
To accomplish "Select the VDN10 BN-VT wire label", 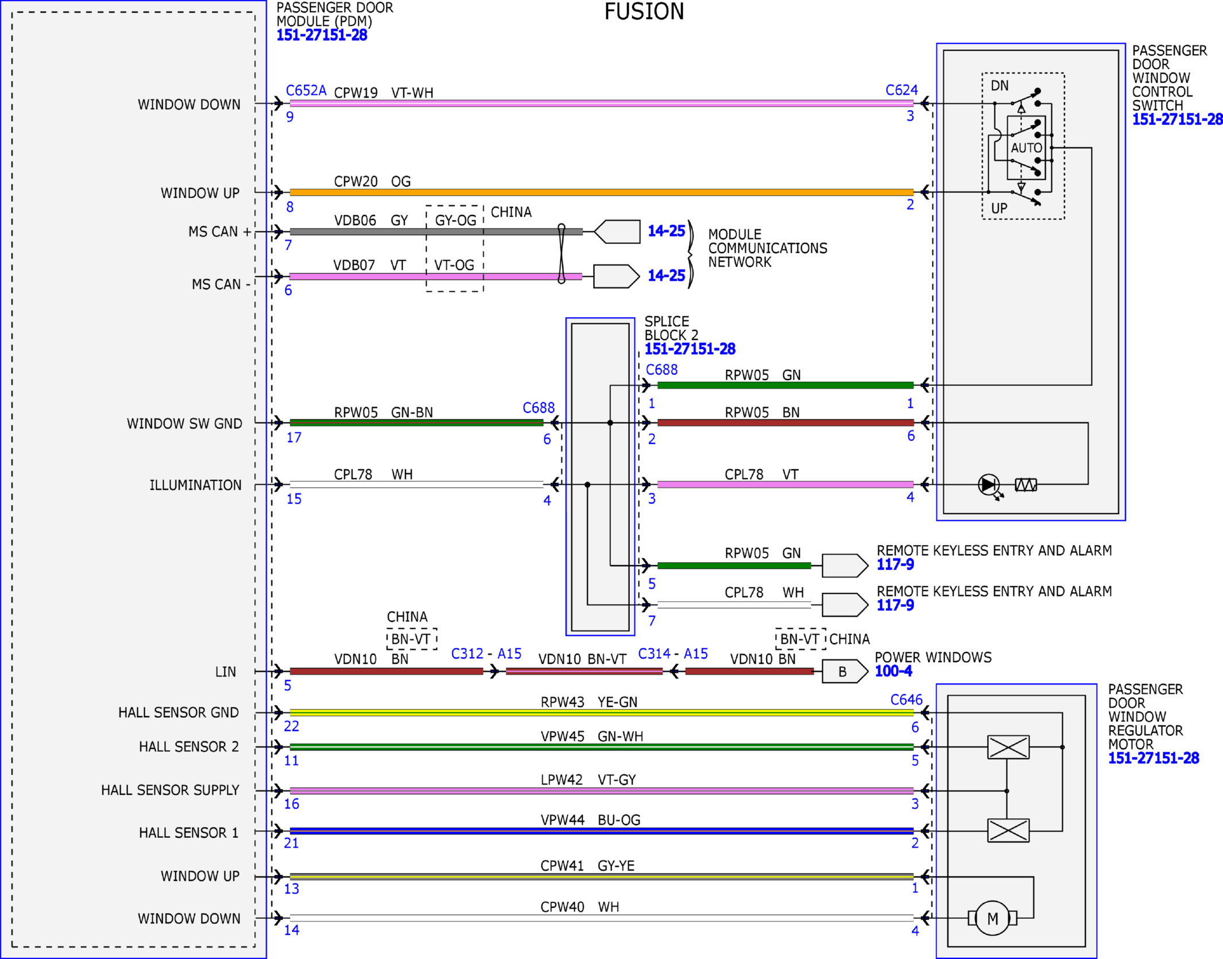I will click(x=582, y=659).
